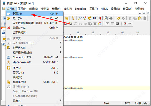Open the 窗口(W) menu
Image resolution: width=151 pixels, height=106 pixels.
[x=127, y=9]
